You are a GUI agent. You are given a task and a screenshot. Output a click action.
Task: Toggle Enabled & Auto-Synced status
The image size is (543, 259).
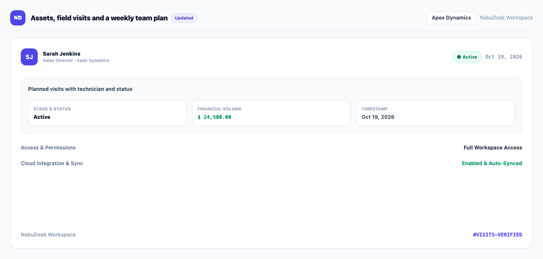coord(492,163)
